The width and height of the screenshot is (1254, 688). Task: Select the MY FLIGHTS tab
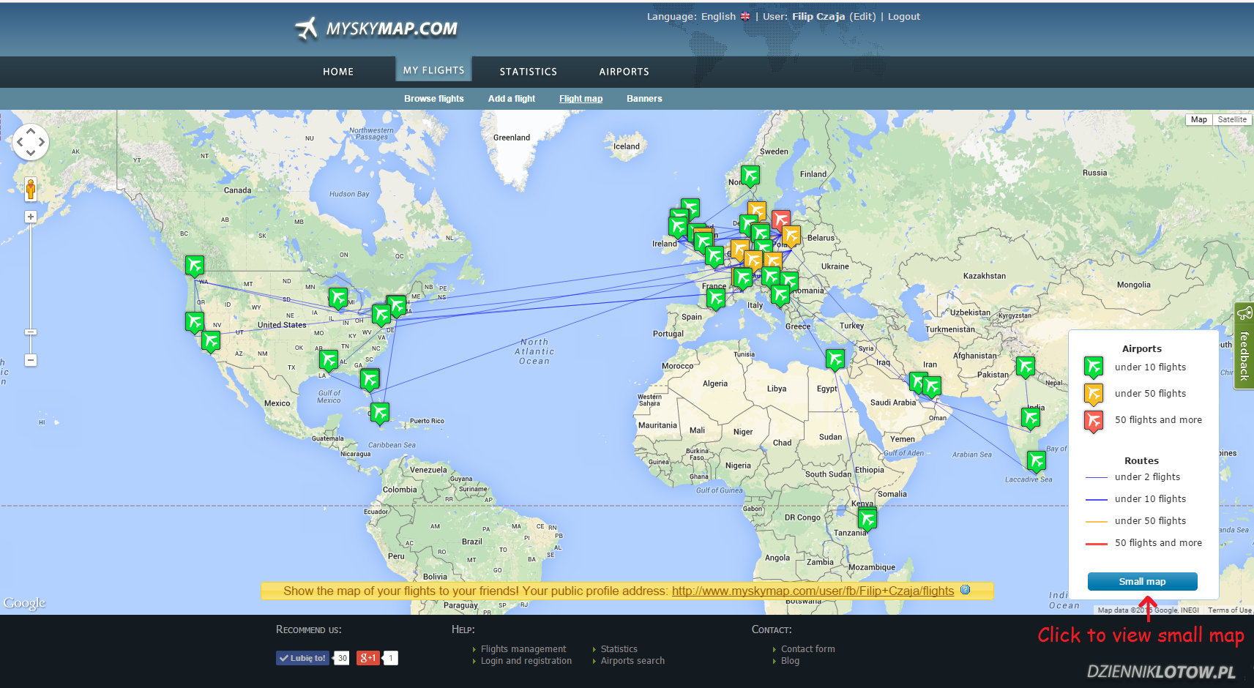coord(433,70)
